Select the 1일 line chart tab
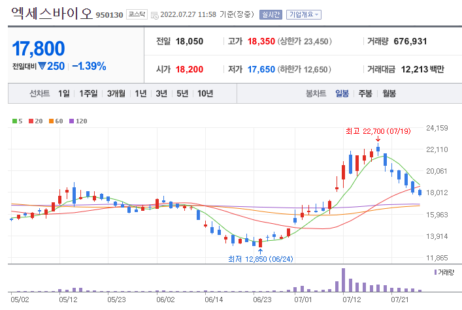 pyautogui.click(x=63, y=93)
